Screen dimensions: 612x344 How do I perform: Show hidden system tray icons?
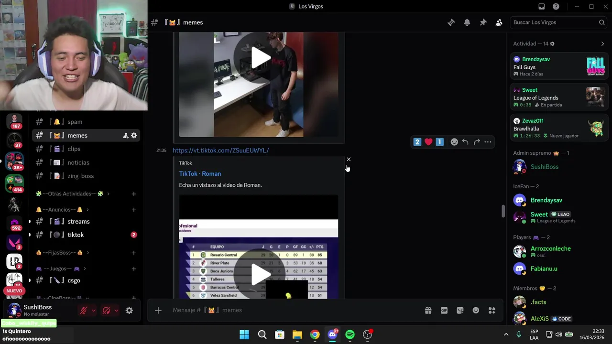[x=506, y=334]
